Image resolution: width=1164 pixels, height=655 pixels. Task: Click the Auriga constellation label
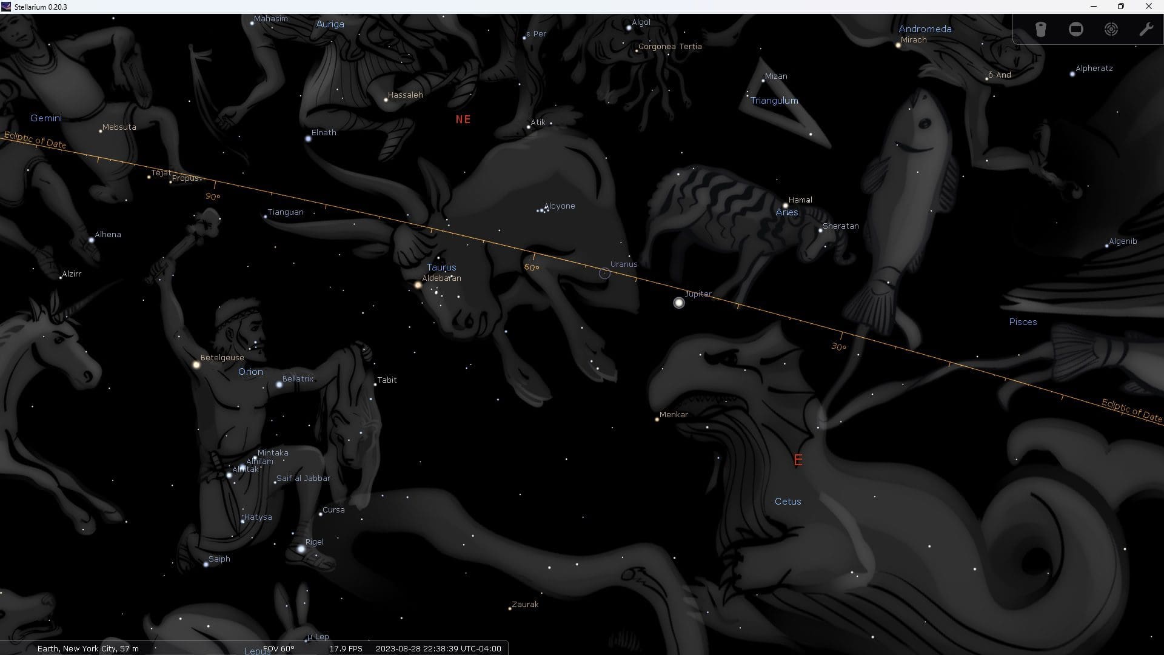[330, 24]
